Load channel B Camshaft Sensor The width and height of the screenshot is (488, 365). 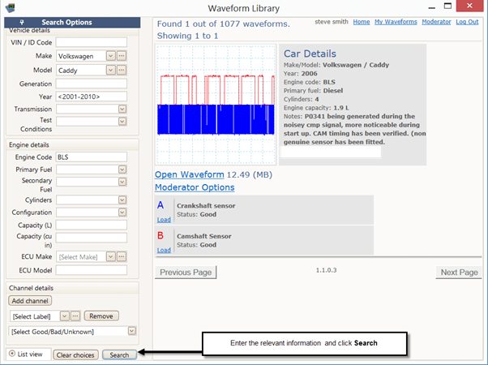(x=164, y=250)
